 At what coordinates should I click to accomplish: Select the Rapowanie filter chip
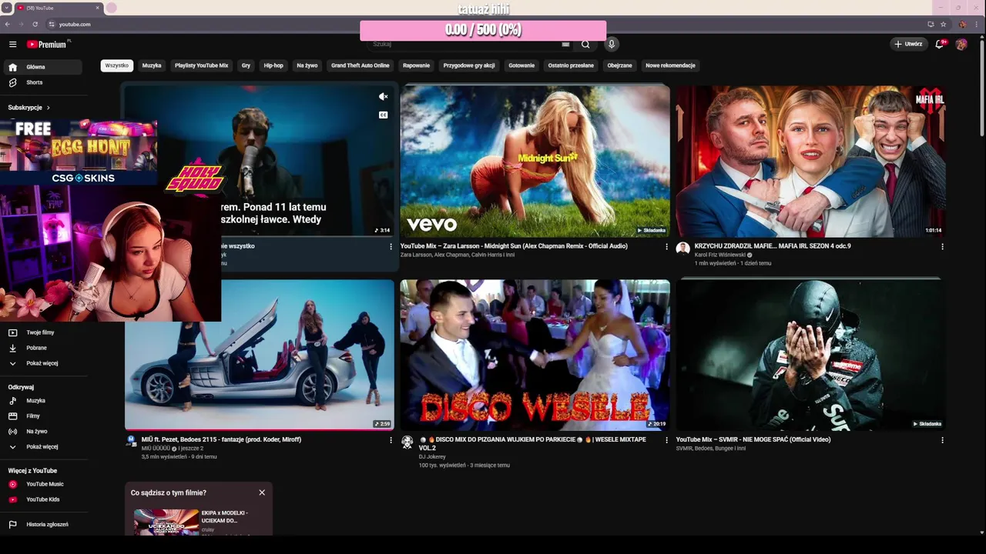click(416, 66)
